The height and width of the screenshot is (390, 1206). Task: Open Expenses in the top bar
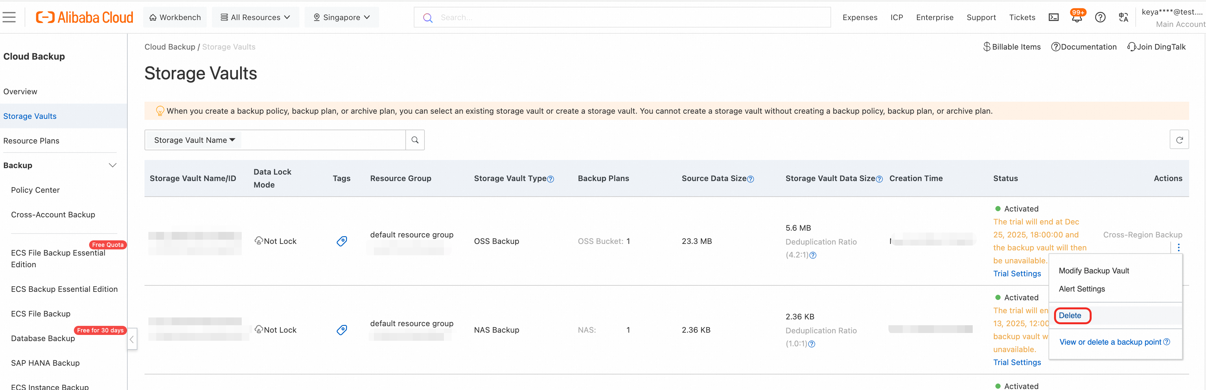860,17
